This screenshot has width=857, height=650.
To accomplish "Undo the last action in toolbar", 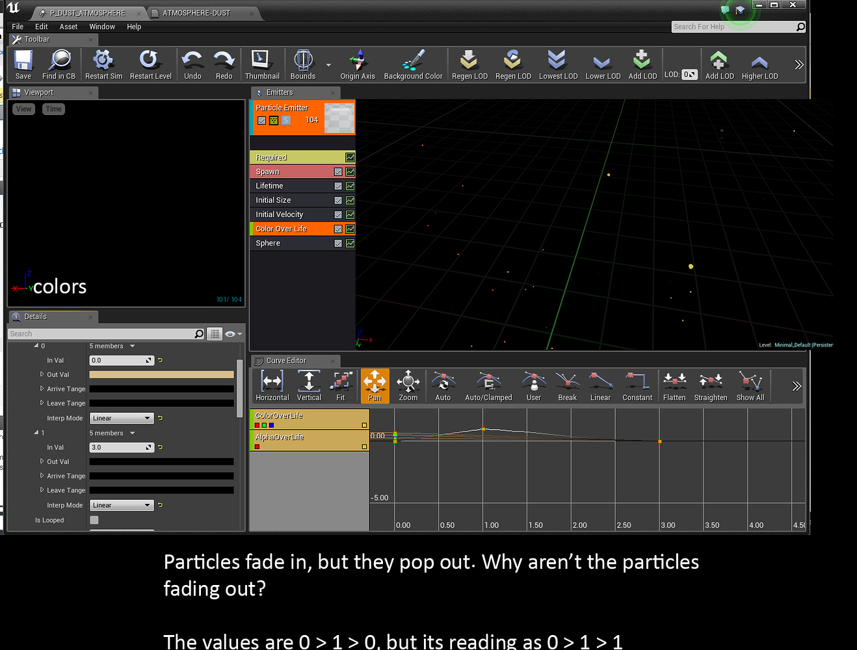I will click(192, 64).
